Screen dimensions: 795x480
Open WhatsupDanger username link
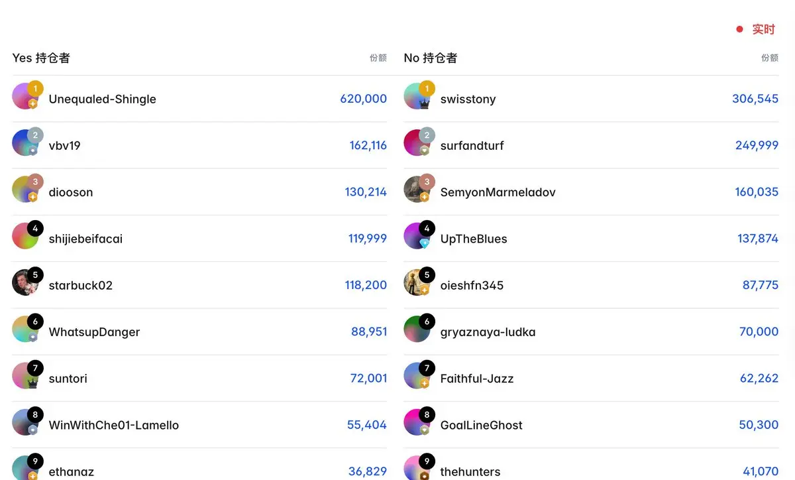coord(94,332)
